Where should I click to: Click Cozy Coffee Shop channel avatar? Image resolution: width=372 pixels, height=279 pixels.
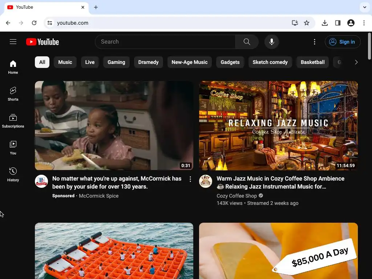(x=206, y=182)
